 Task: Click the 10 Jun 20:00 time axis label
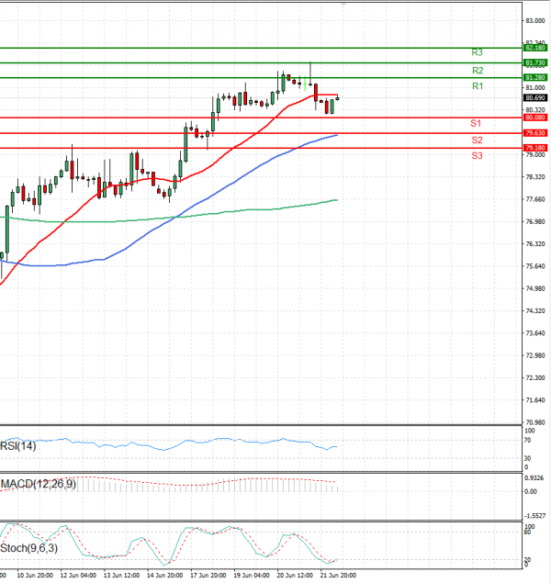coord(35,575)
